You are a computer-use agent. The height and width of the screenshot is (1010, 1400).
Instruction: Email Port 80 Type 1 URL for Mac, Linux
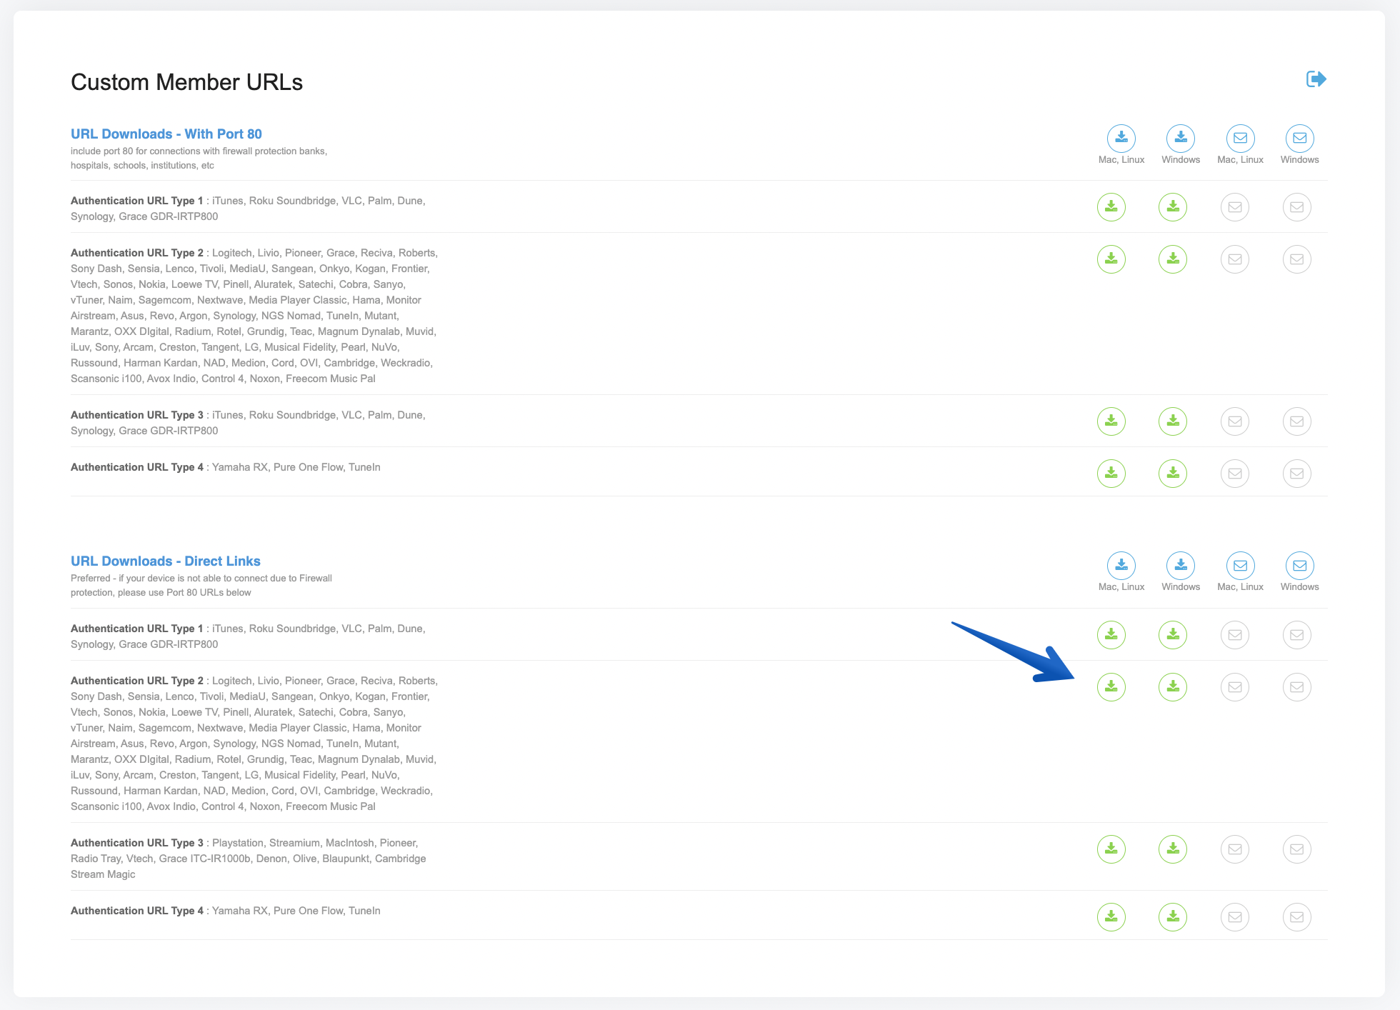point(1235,207)
